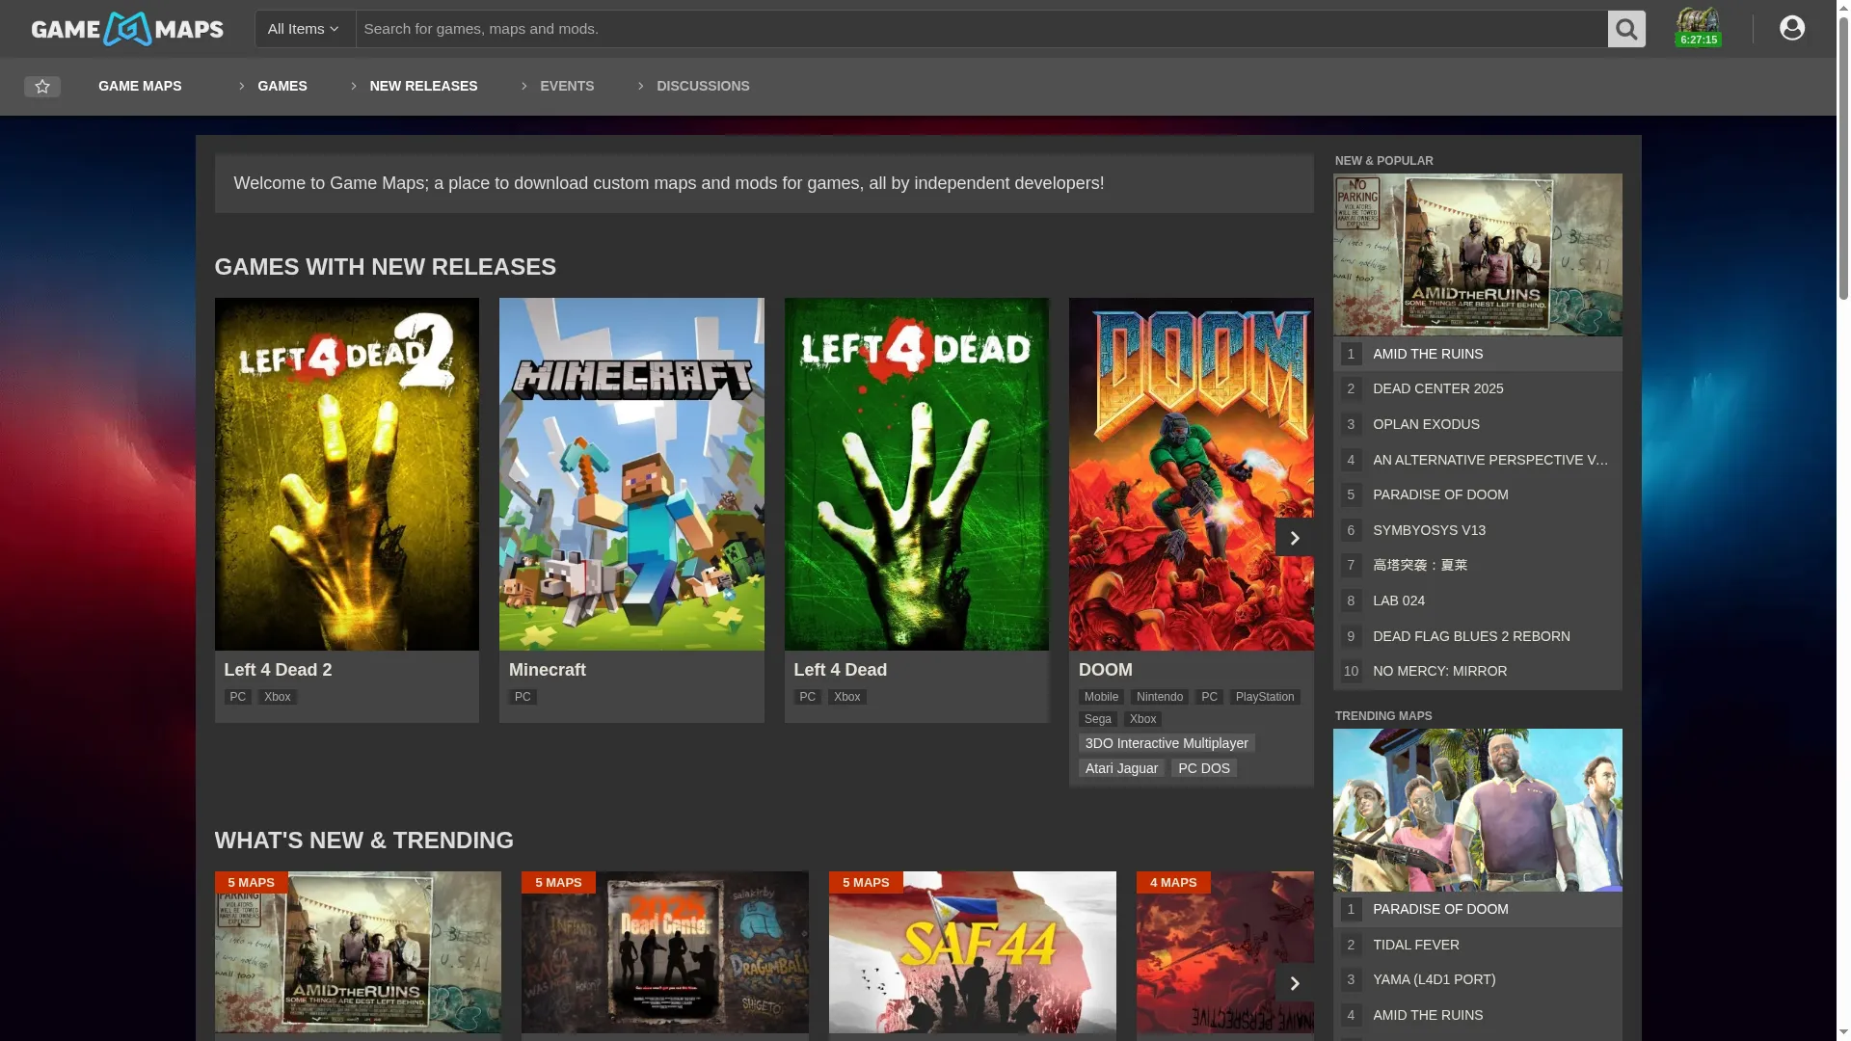Select the 3DO Interactive Multiplayer tag
Image resolution: width=1851 pixels, height=1041 pixels.
tap(1167, 743)
